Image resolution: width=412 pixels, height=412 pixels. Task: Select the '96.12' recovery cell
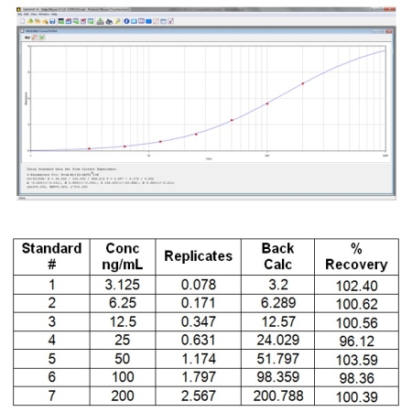pos(356,341)
